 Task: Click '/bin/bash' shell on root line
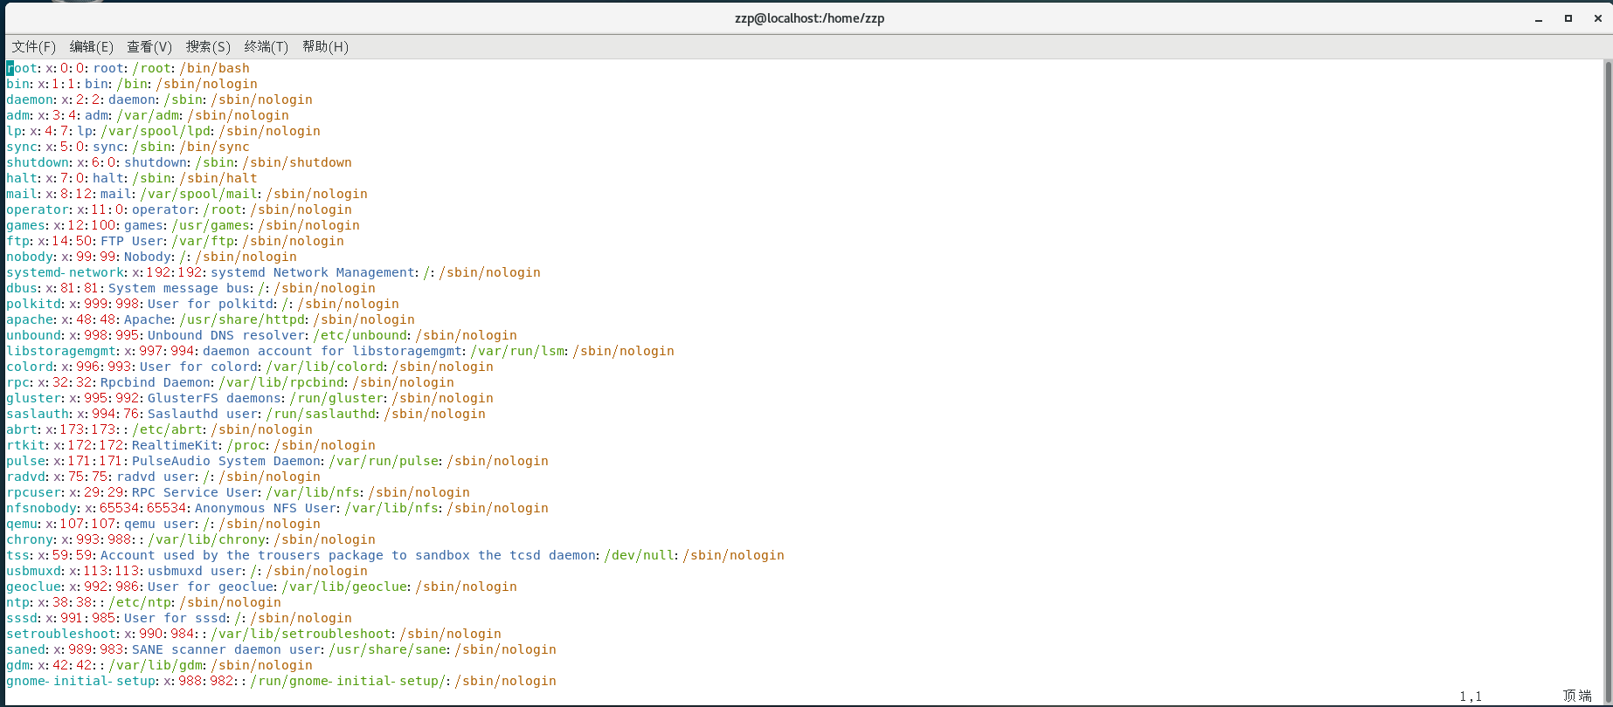point(215,68)
